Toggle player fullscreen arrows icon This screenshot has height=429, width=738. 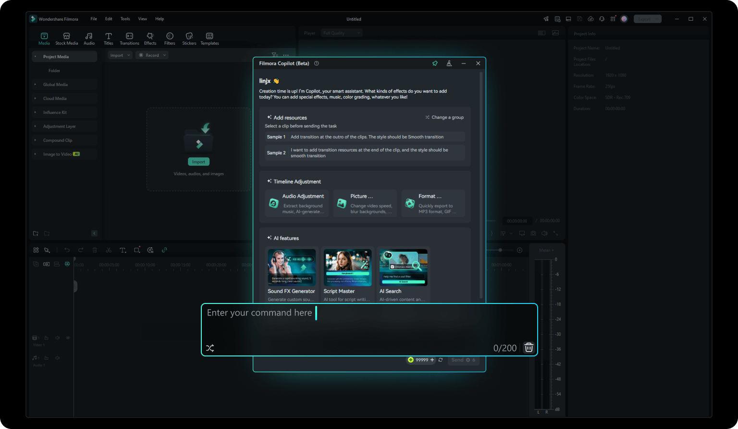[555, 233]
